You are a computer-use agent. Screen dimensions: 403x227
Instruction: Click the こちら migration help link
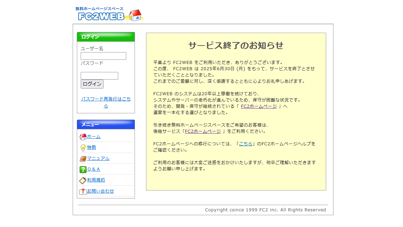(x=245, y=144)
